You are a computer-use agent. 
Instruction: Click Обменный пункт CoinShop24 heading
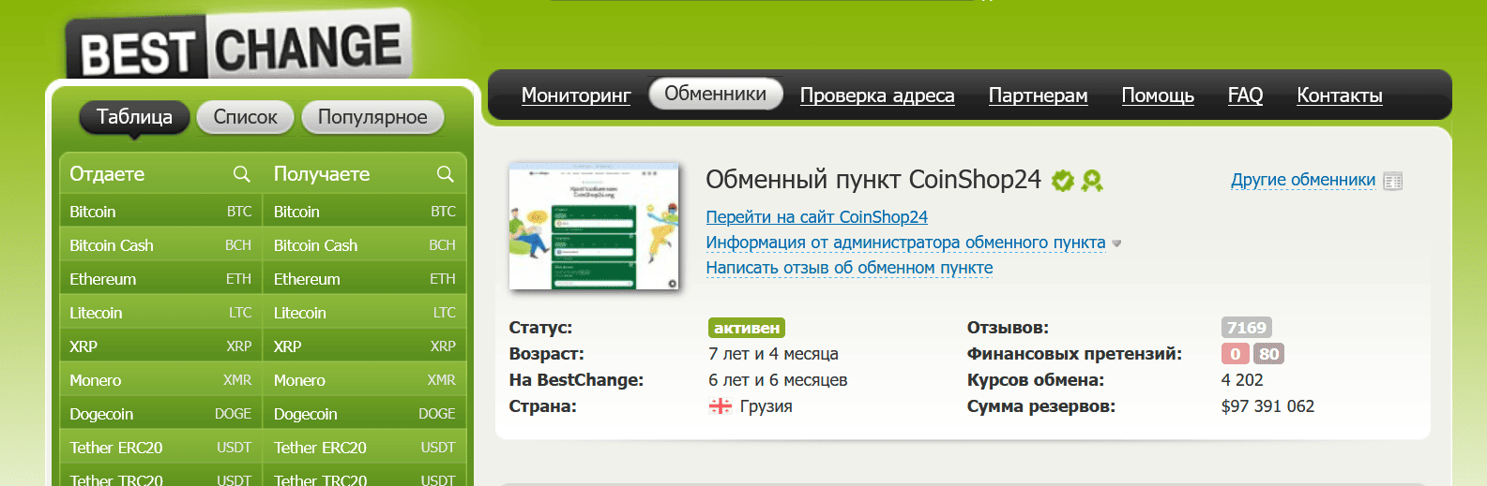click(x=873, y=180)
